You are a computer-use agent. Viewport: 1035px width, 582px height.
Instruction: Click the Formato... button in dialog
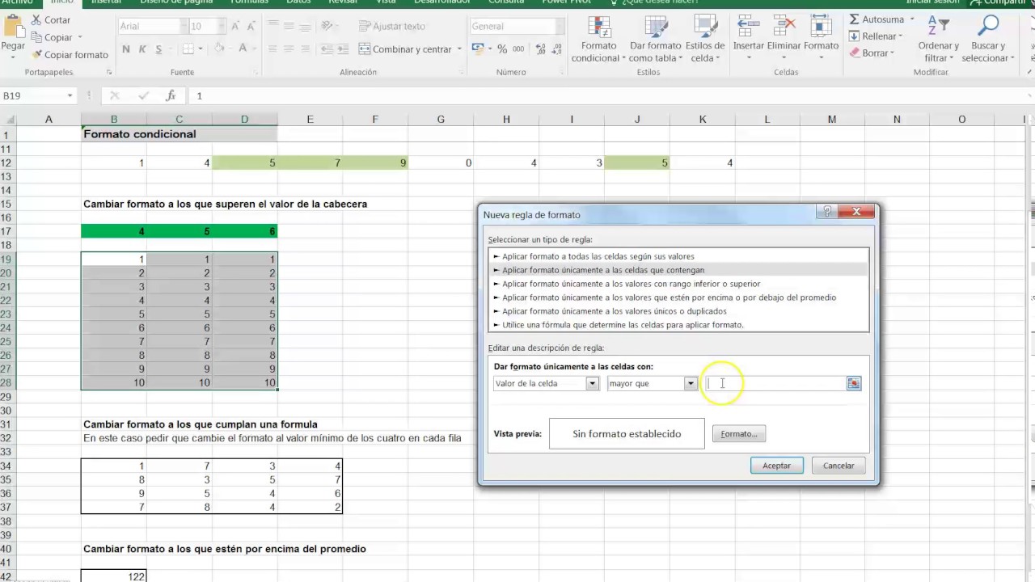738,434
